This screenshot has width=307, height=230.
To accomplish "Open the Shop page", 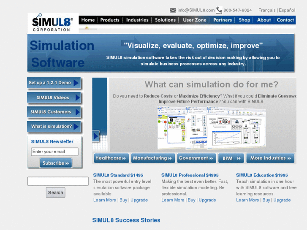I will [x=245, y=20].
